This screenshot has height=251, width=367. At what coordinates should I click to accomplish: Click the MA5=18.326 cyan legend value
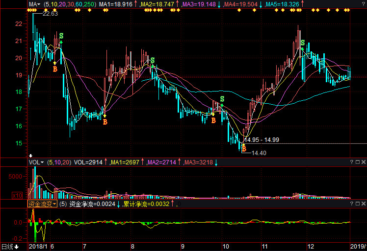(283, 4)
